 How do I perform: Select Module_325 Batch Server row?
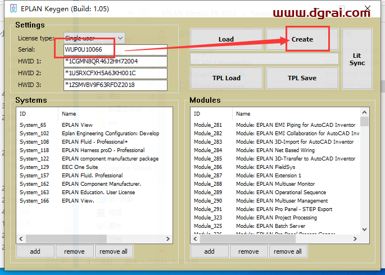pos(276,226)
